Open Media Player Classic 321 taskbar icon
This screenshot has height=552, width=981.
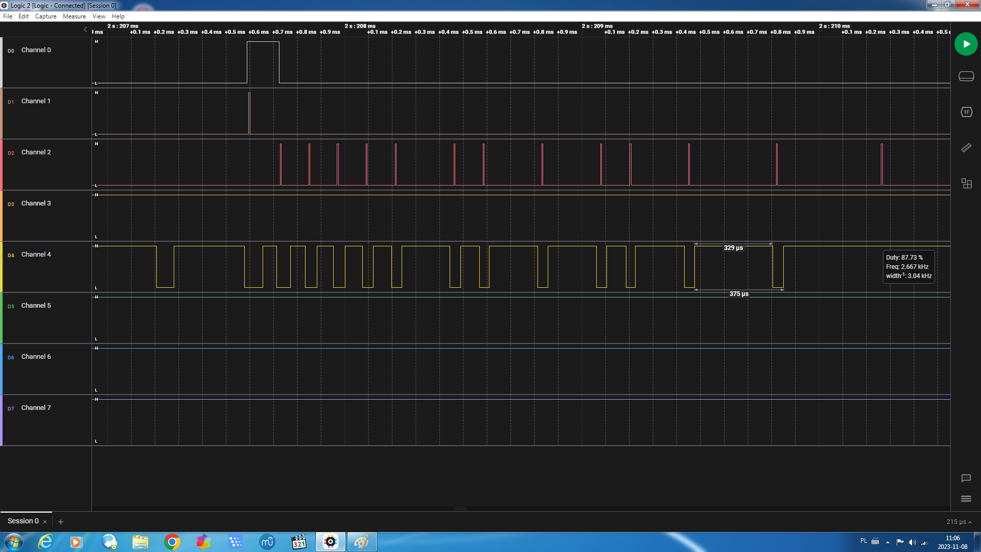(x=299, y=542)
